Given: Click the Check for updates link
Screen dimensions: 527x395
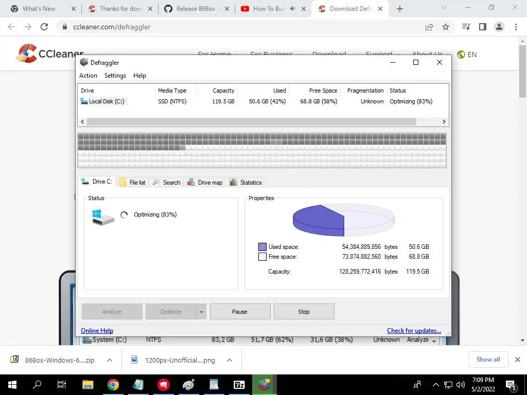Looking at the screenshot, I should 414,331.
